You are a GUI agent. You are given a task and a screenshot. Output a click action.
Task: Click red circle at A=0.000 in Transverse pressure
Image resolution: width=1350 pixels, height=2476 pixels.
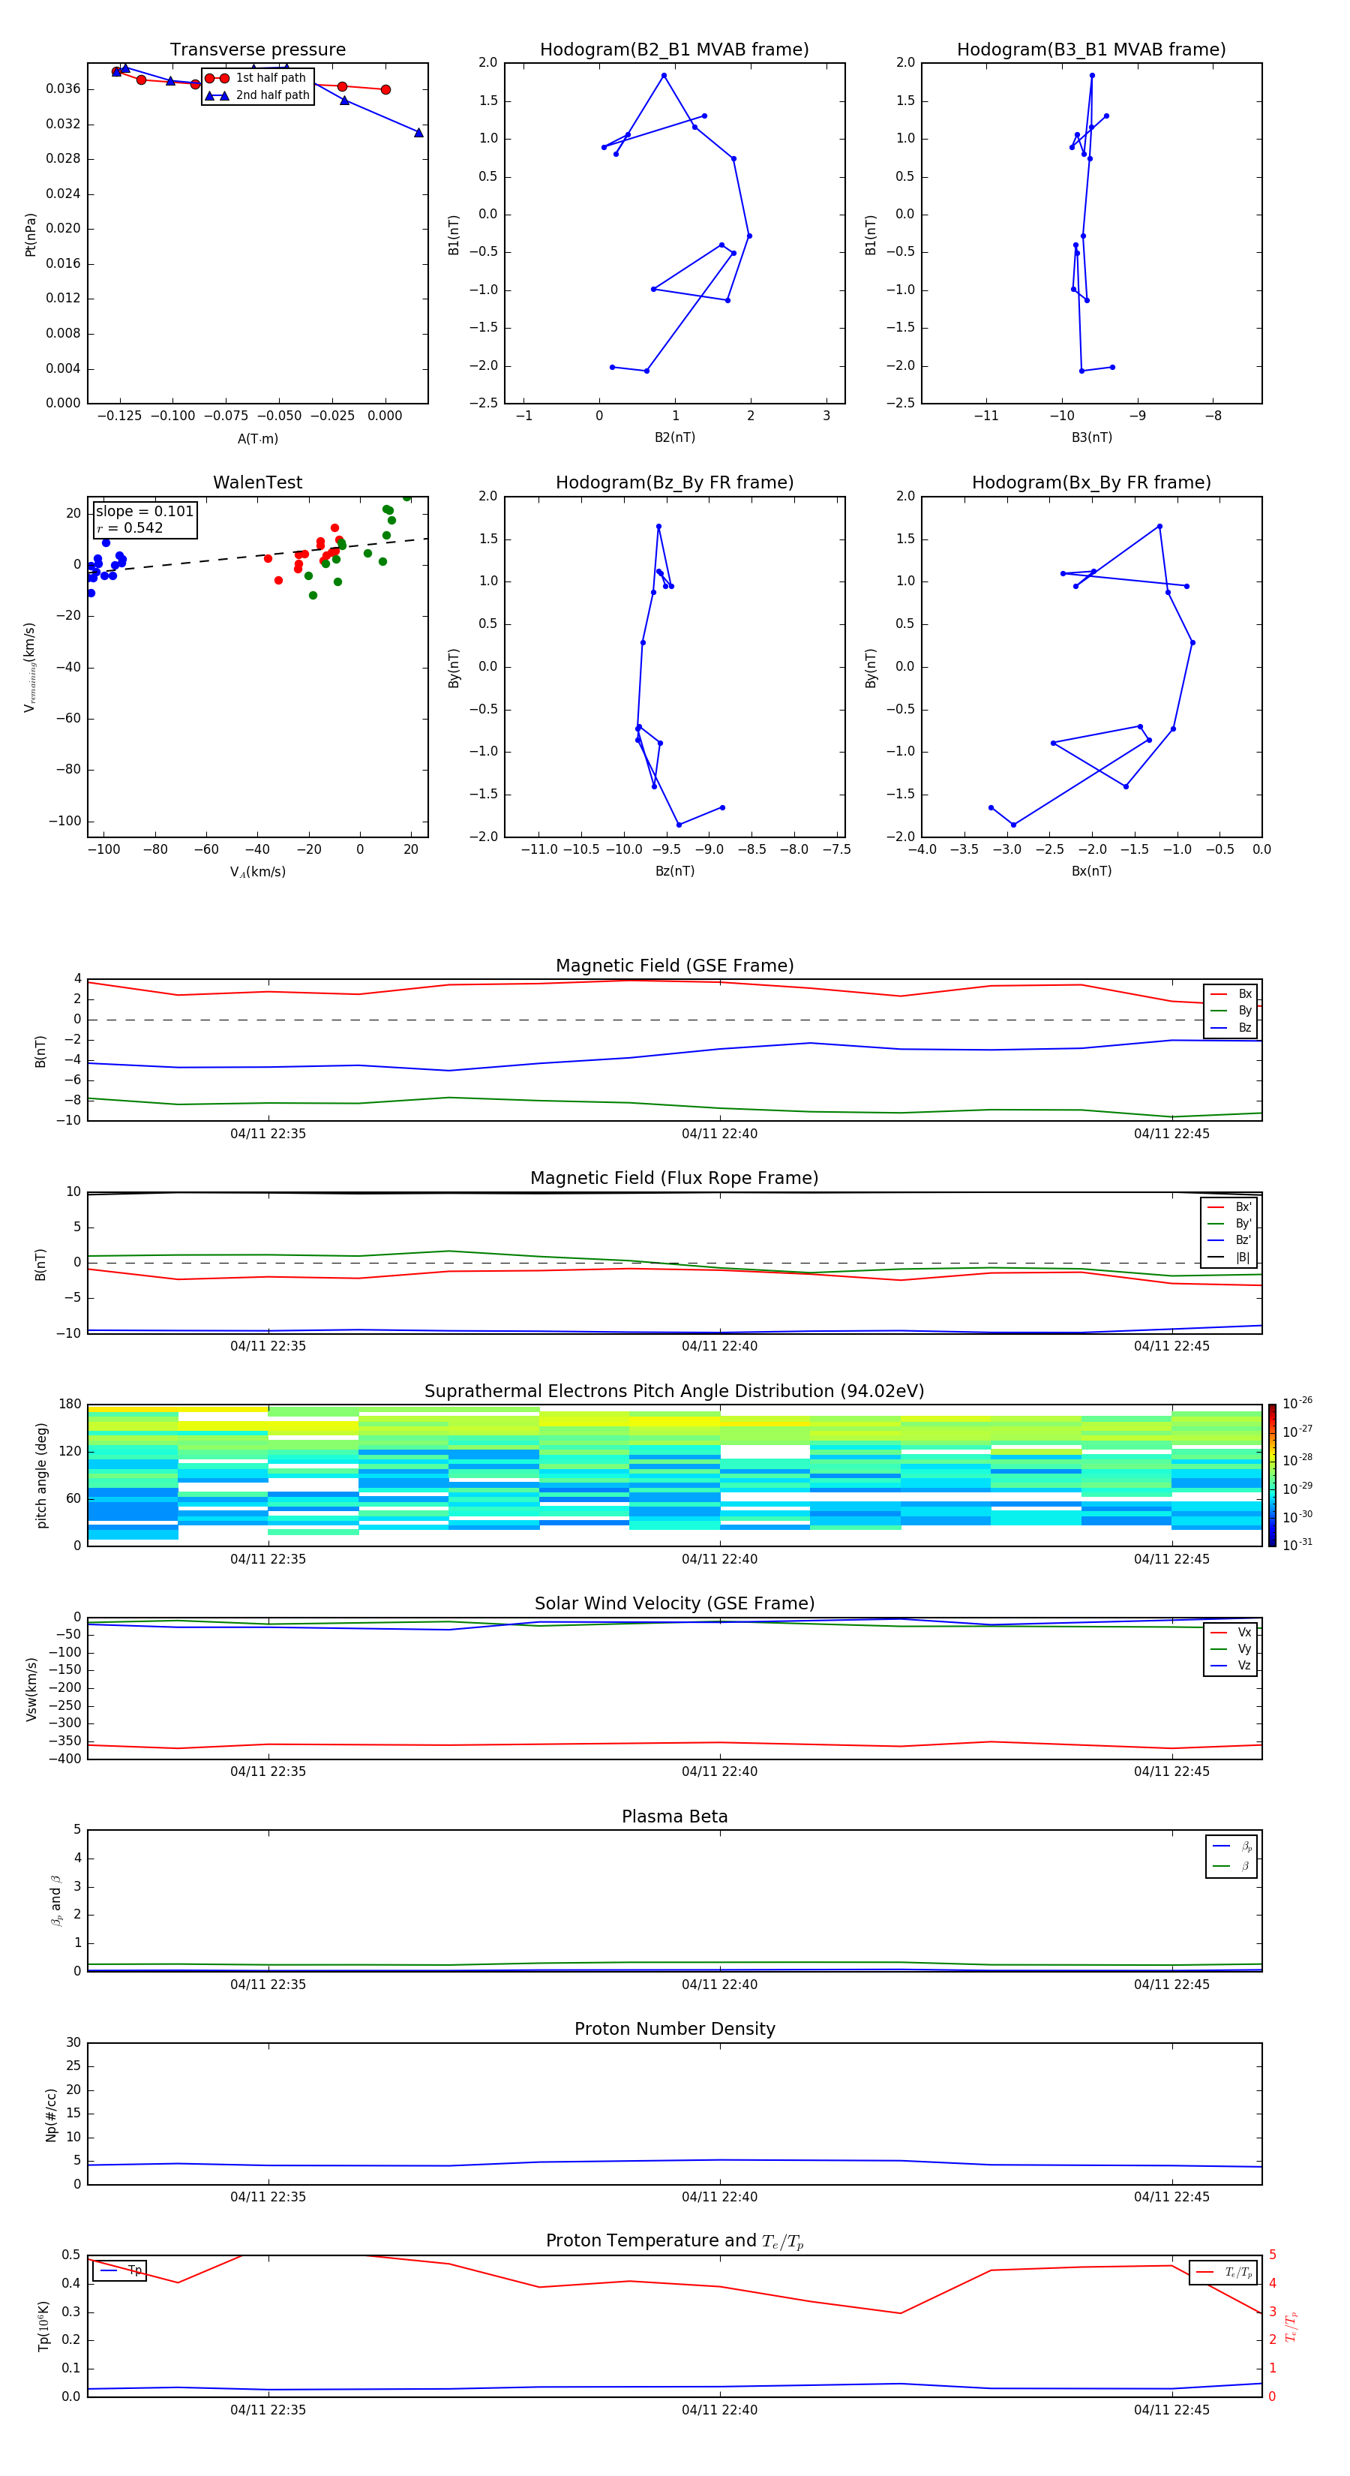[385, 89]
